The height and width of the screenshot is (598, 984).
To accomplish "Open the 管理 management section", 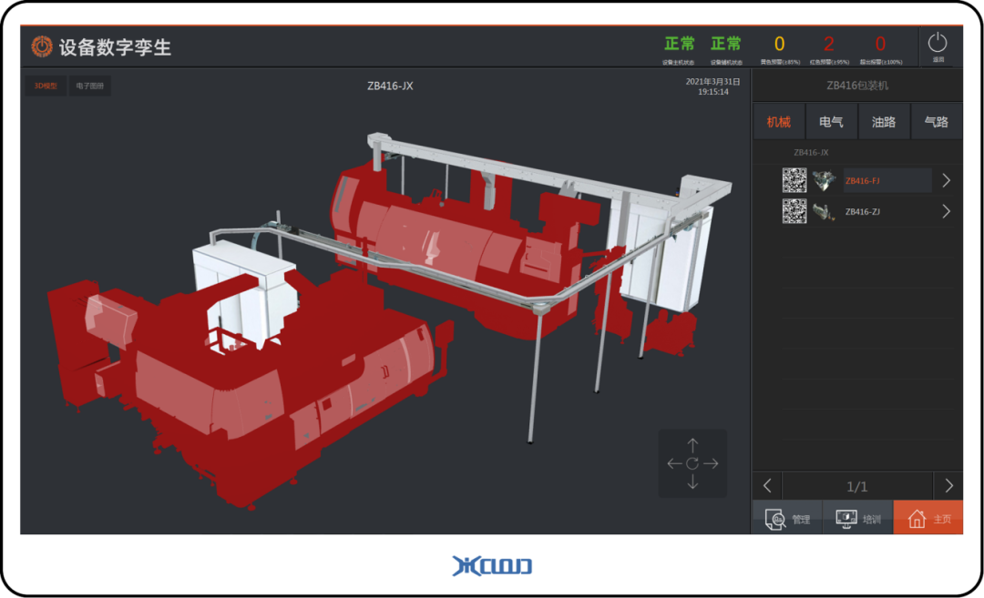I will point(787,518).
